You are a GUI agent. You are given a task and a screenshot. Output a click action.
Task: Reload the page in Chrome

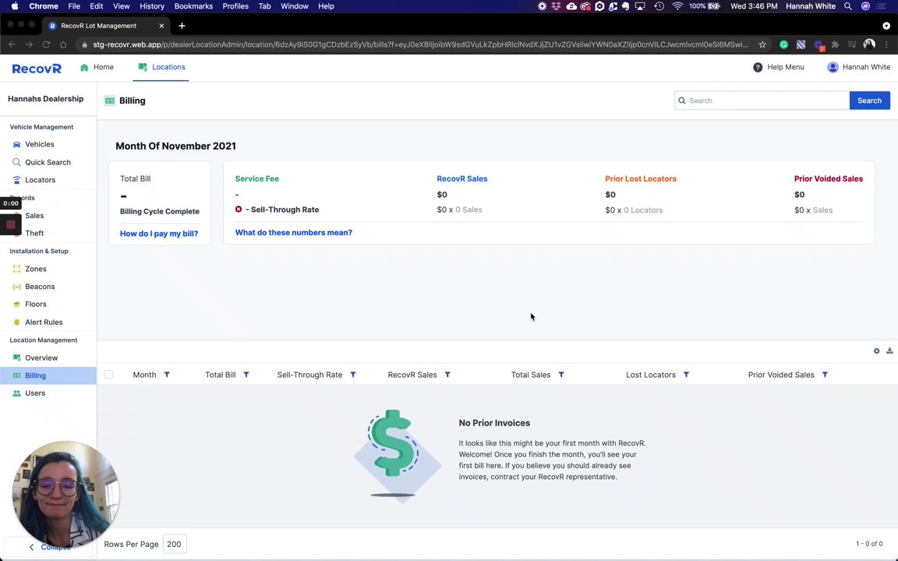46,44
